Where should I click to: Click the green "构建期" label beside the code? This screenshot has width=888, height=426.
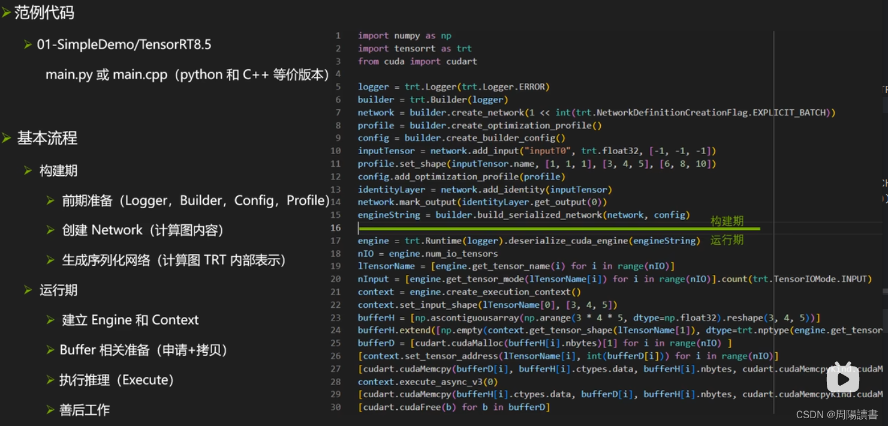click(x=727, y=221)
